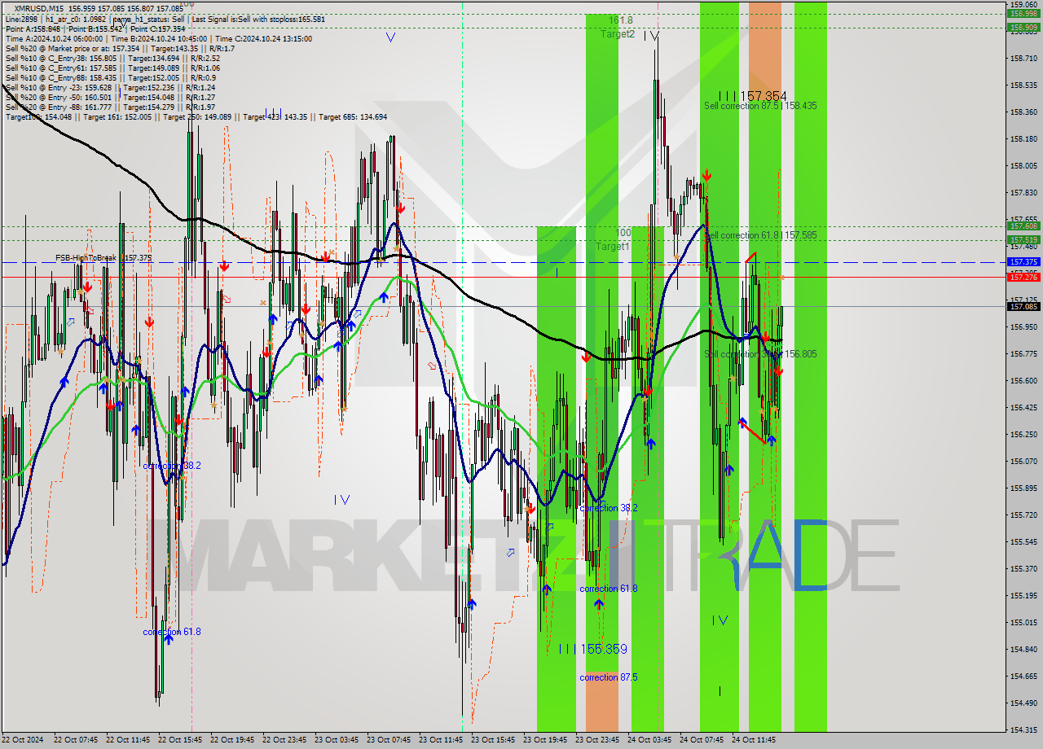This screenshot has width=1043, height=749.
Task: Select the 'Sell %10 @ Entry -23: 159.628' line
Action: tap(110, 87)
